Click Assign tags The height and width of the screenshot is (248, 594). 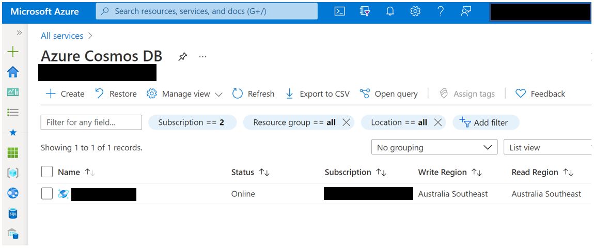coord(467,94)
